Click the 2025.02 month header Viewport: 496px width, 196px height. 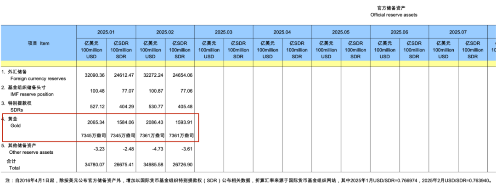coord(165,32)
